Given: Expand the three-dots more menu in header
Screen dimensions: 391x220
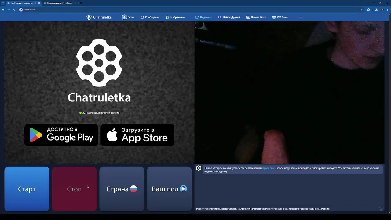Looking at the screenshot, I should tap(300, 17).
